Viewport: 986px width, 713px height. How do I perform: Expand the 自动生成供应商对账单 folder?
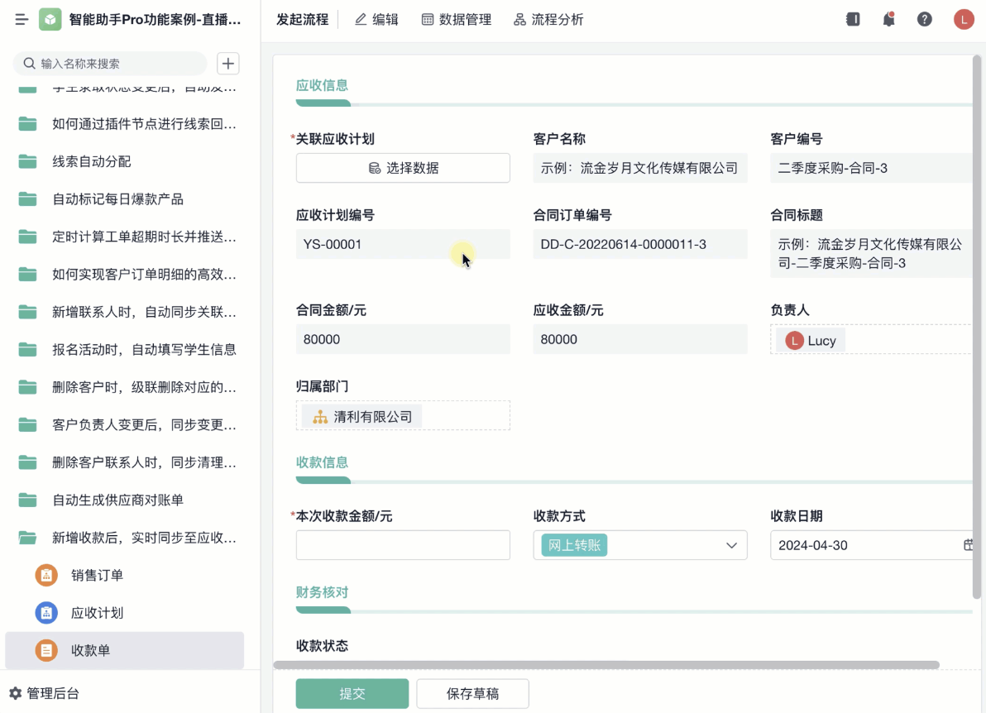click(117, 500)
